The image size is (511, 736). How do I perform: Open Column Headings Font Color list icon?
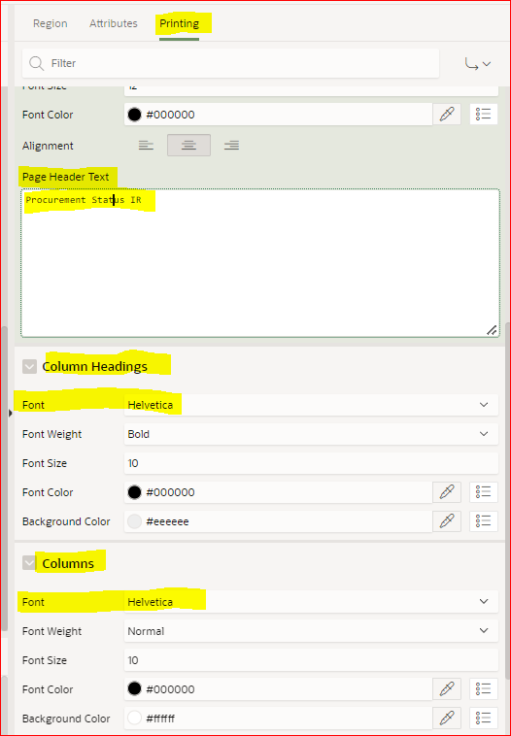[x=483, y=492]
